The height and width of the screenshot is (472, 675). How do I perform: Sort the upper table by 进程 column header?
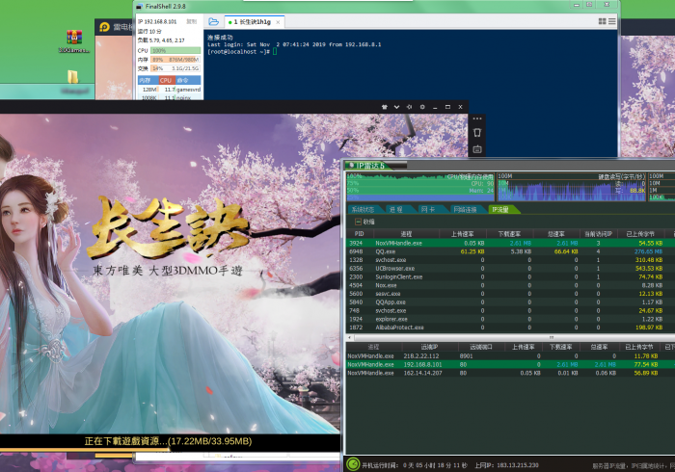coord(406,234)
